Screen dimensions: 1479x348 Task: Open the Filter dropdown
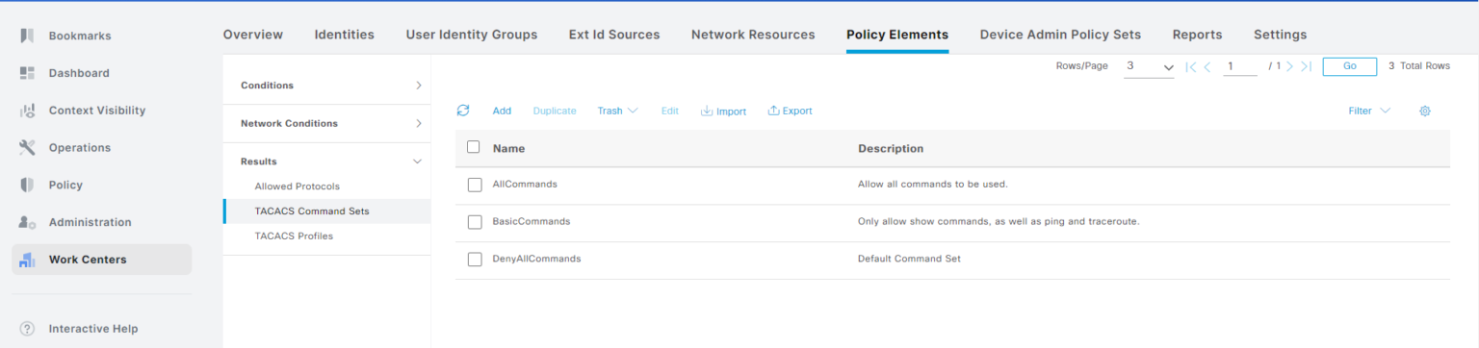[x=1369, y=111]
